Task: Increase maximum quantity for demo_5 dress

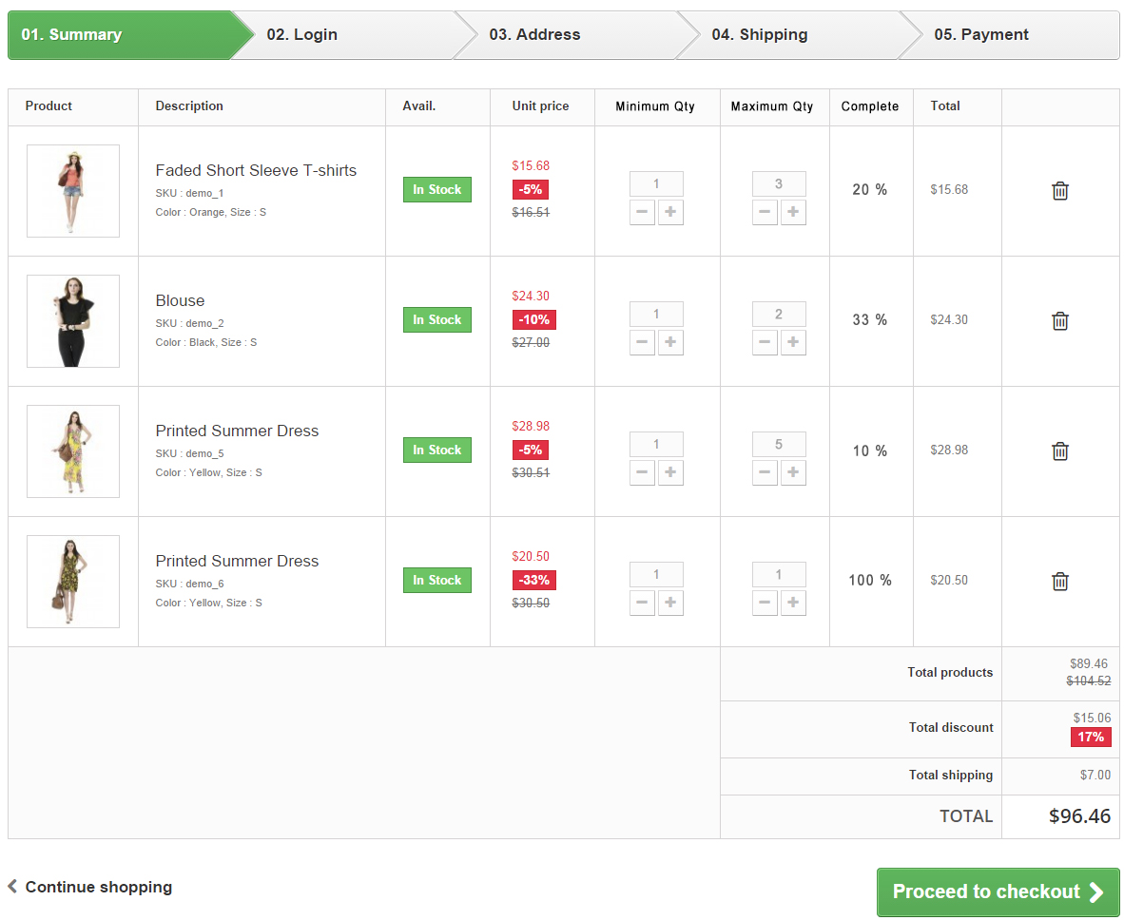Action: pos(793,472)
